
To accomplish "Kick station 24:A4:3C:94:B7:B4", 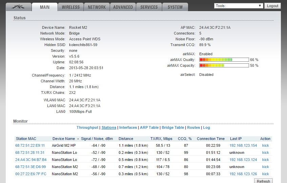I will click(x=266, y=160).
